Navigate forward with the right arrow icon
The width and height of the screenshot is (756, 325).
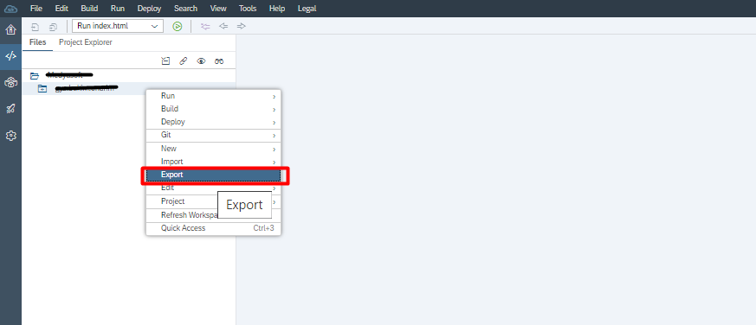click(x=242, y=26)
